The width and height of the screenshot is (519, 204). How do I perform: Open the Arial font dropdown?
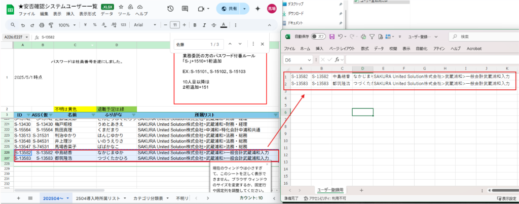[143, 25]
